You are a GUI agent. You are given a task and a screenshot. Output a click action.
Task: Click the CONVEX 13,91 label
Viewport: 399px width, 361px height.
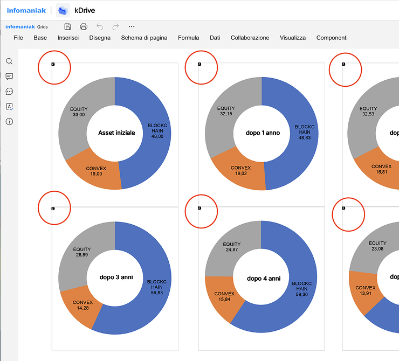366,290
